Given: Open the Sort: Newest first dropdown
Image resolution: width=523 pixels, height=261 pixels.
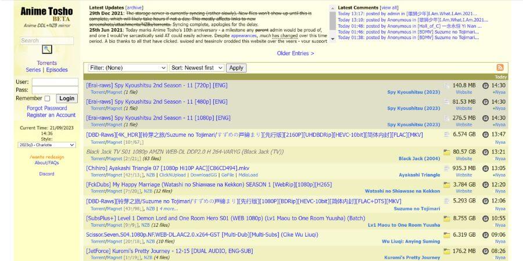Looking at the screenshot, I should 196,68.
